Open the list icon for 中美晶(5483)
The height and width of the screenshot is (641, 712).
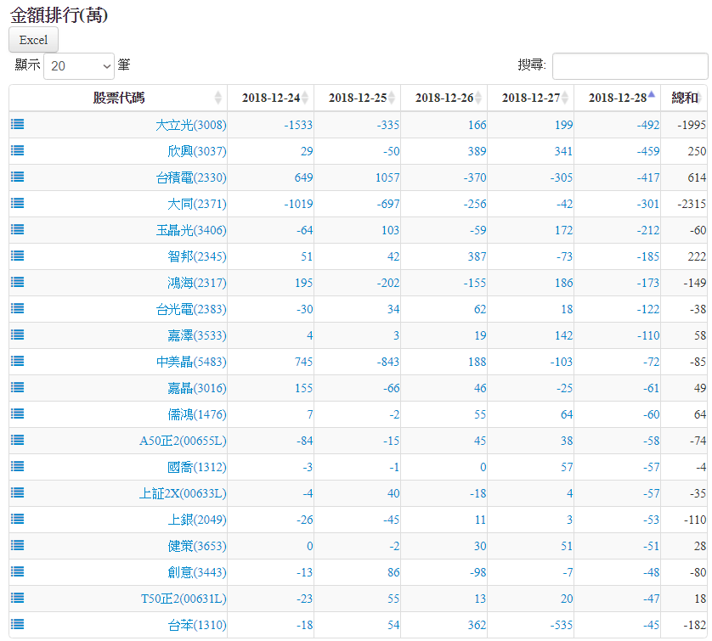(17, 361)
